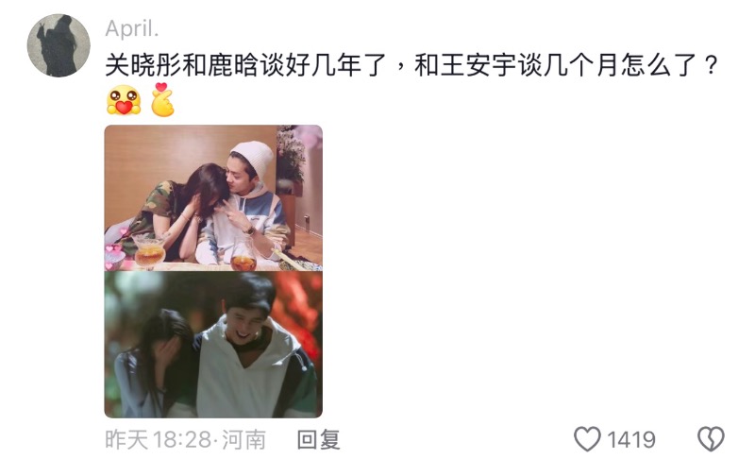Click the 1419 like count
The height and width of the screenshot is (476, 755).
[x=630, y=439]
